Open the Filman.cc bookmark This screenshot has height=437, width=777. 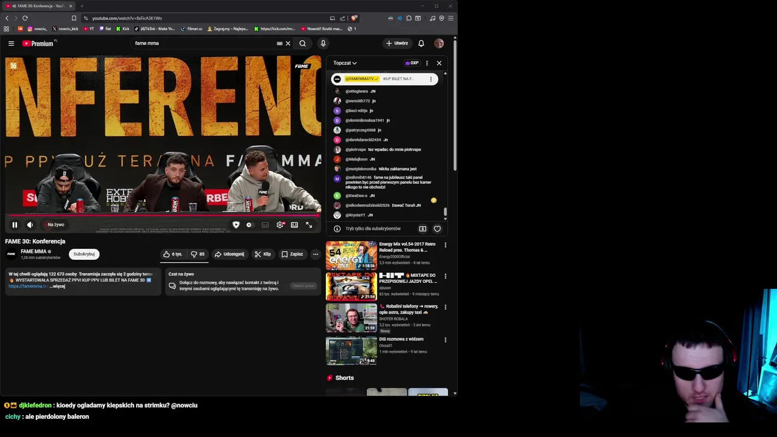[x=191, y=29]
